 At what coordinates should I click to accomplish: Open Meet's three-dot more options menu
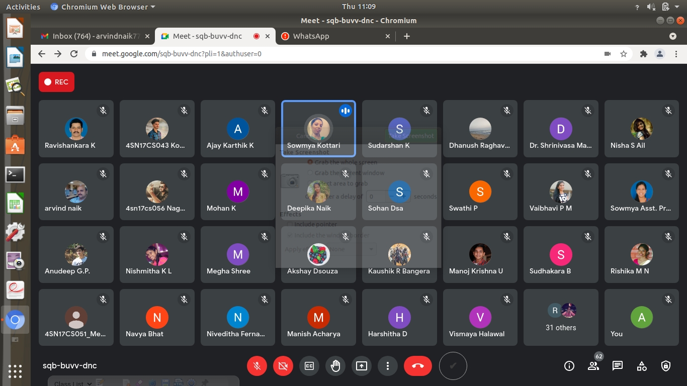click(387, 366)
